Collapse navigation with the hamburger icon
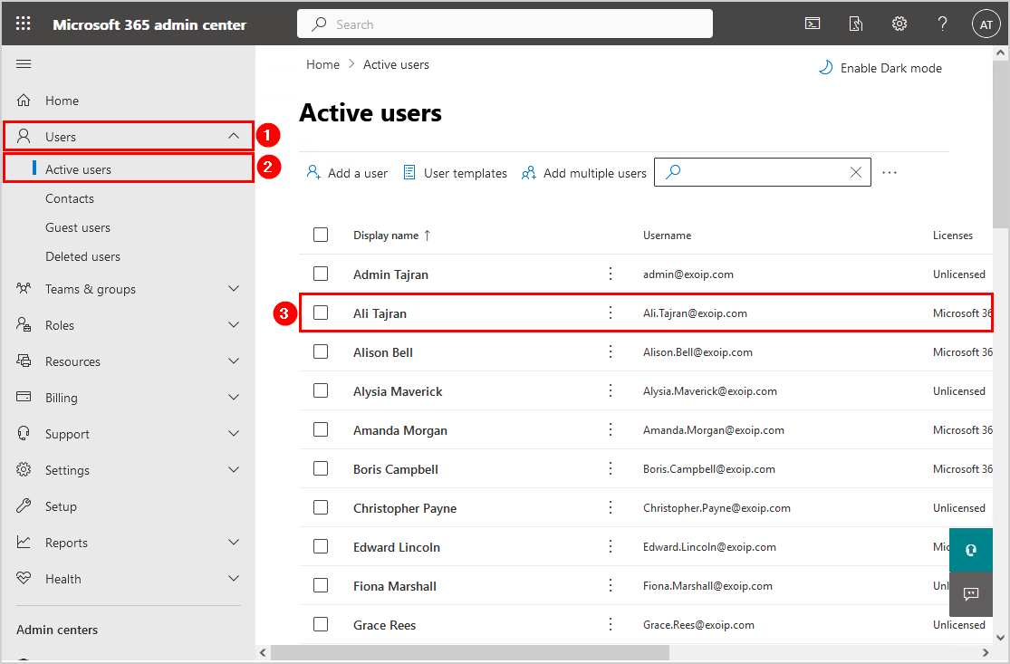The image size is (1010, 664). point(24,63)
